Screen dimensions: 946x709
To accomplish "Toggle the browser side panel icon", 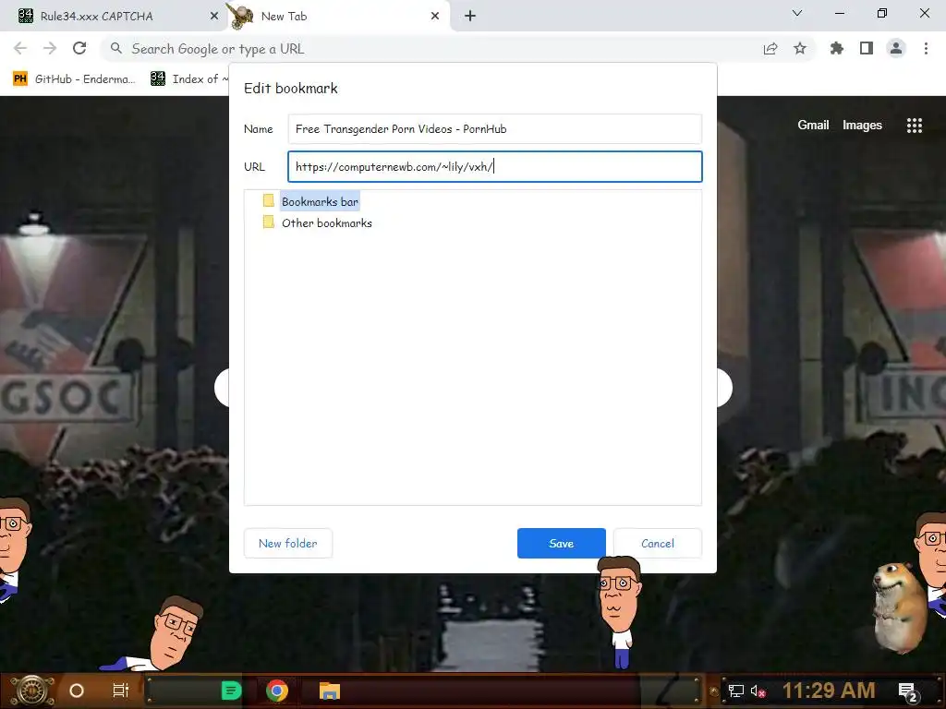I will pos(867,48).
